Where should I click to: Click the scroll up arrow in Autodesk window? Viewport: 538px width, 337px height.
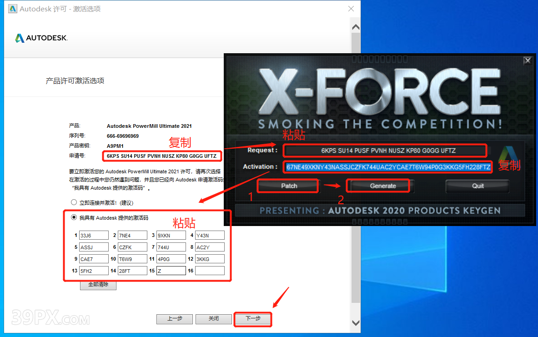click(356, 27)
